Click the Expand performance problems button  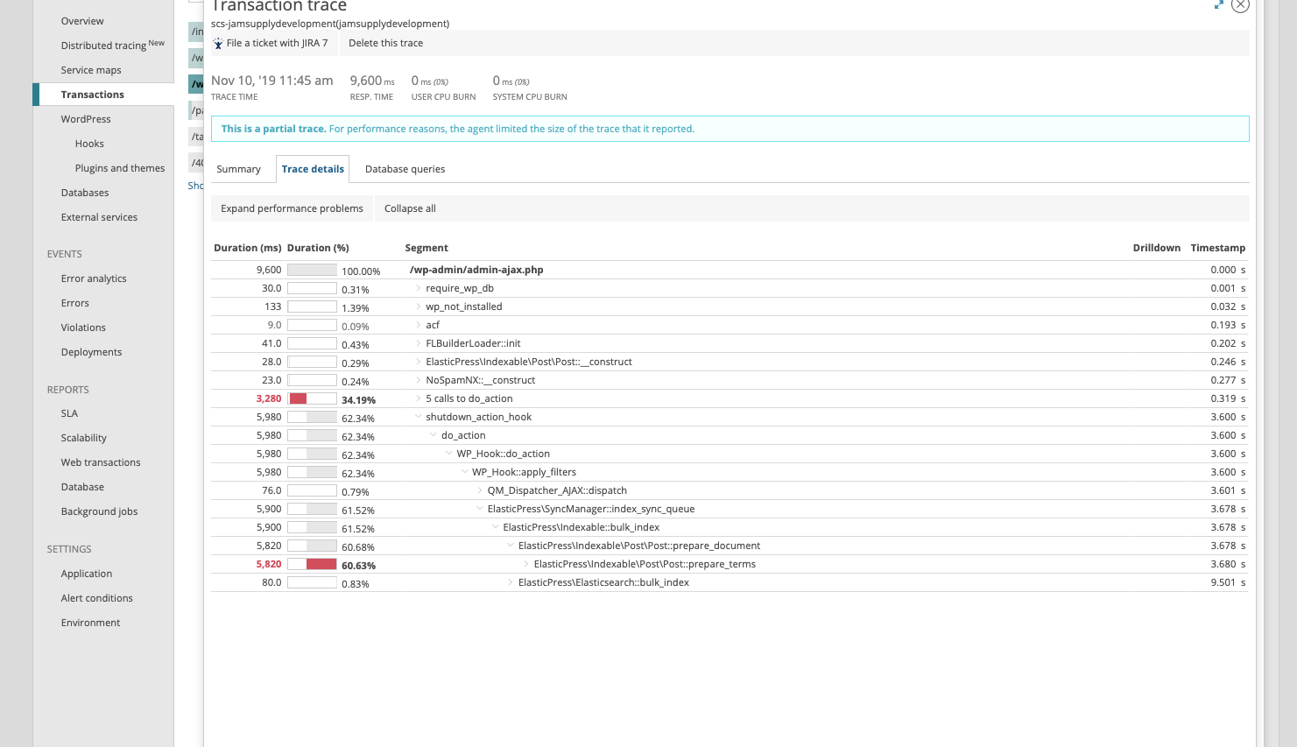291,208
